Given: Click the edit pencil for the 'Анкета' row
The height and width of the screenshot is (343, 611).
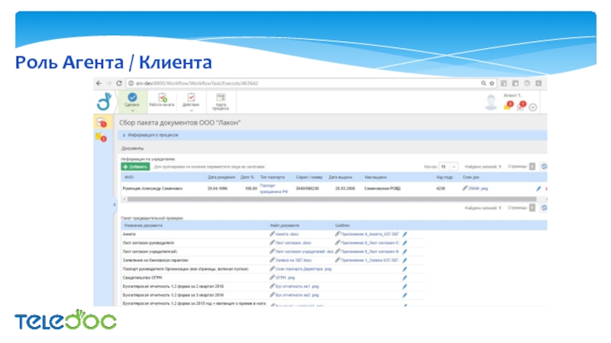Looking at the screenshot, I should [x=405, y=234].
